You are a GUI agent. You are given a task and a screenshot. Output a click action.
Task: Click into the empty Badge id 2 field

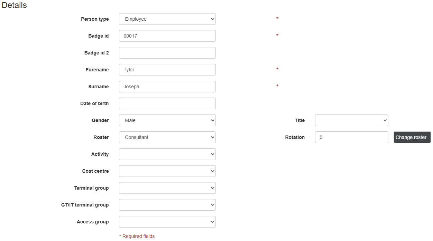pyautogui.click(x=167, y=52)
